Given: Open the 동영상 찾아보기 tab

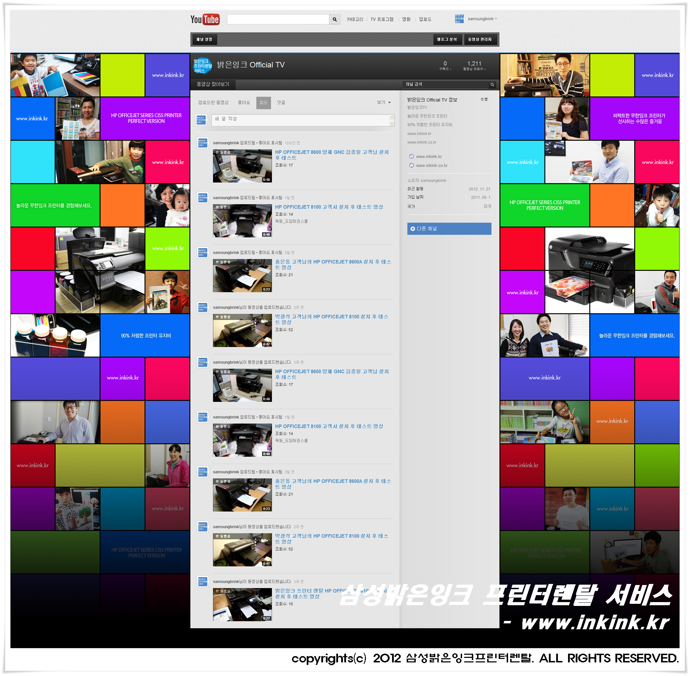Looking at the screenshot, I should pyautogui.click(x=213, y=84).
